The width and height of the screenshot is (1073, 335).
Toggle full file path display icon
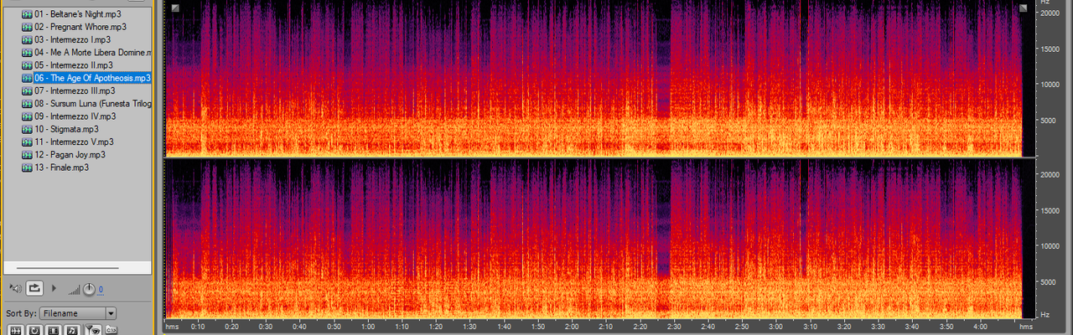pos(111,330)
